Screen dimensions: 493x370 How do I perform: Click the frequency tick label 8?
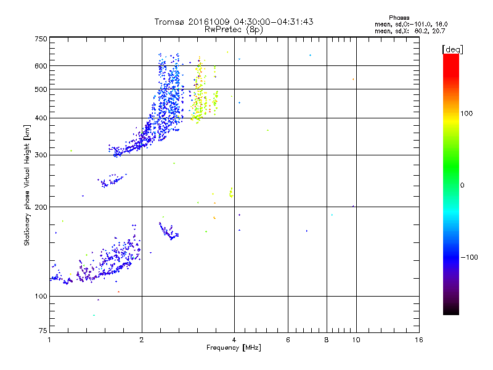(x=327, y=340)
